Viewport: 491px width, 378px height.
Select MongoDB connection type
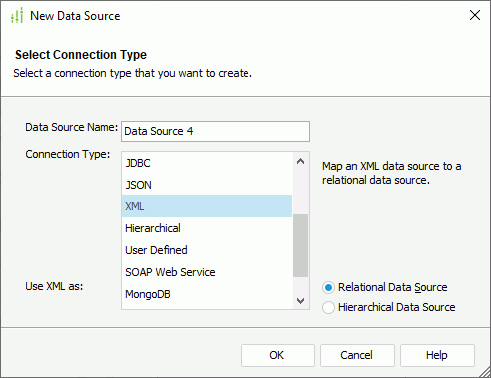(207, 294)
